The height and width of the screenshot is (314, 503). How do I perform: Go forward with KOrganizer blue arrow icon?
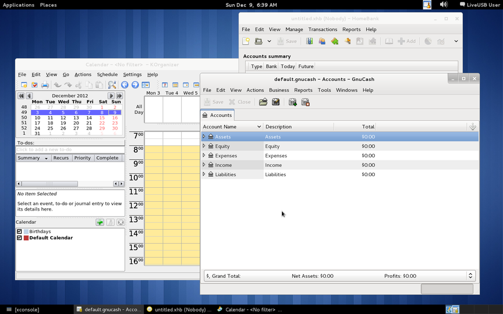click(135, 85)
